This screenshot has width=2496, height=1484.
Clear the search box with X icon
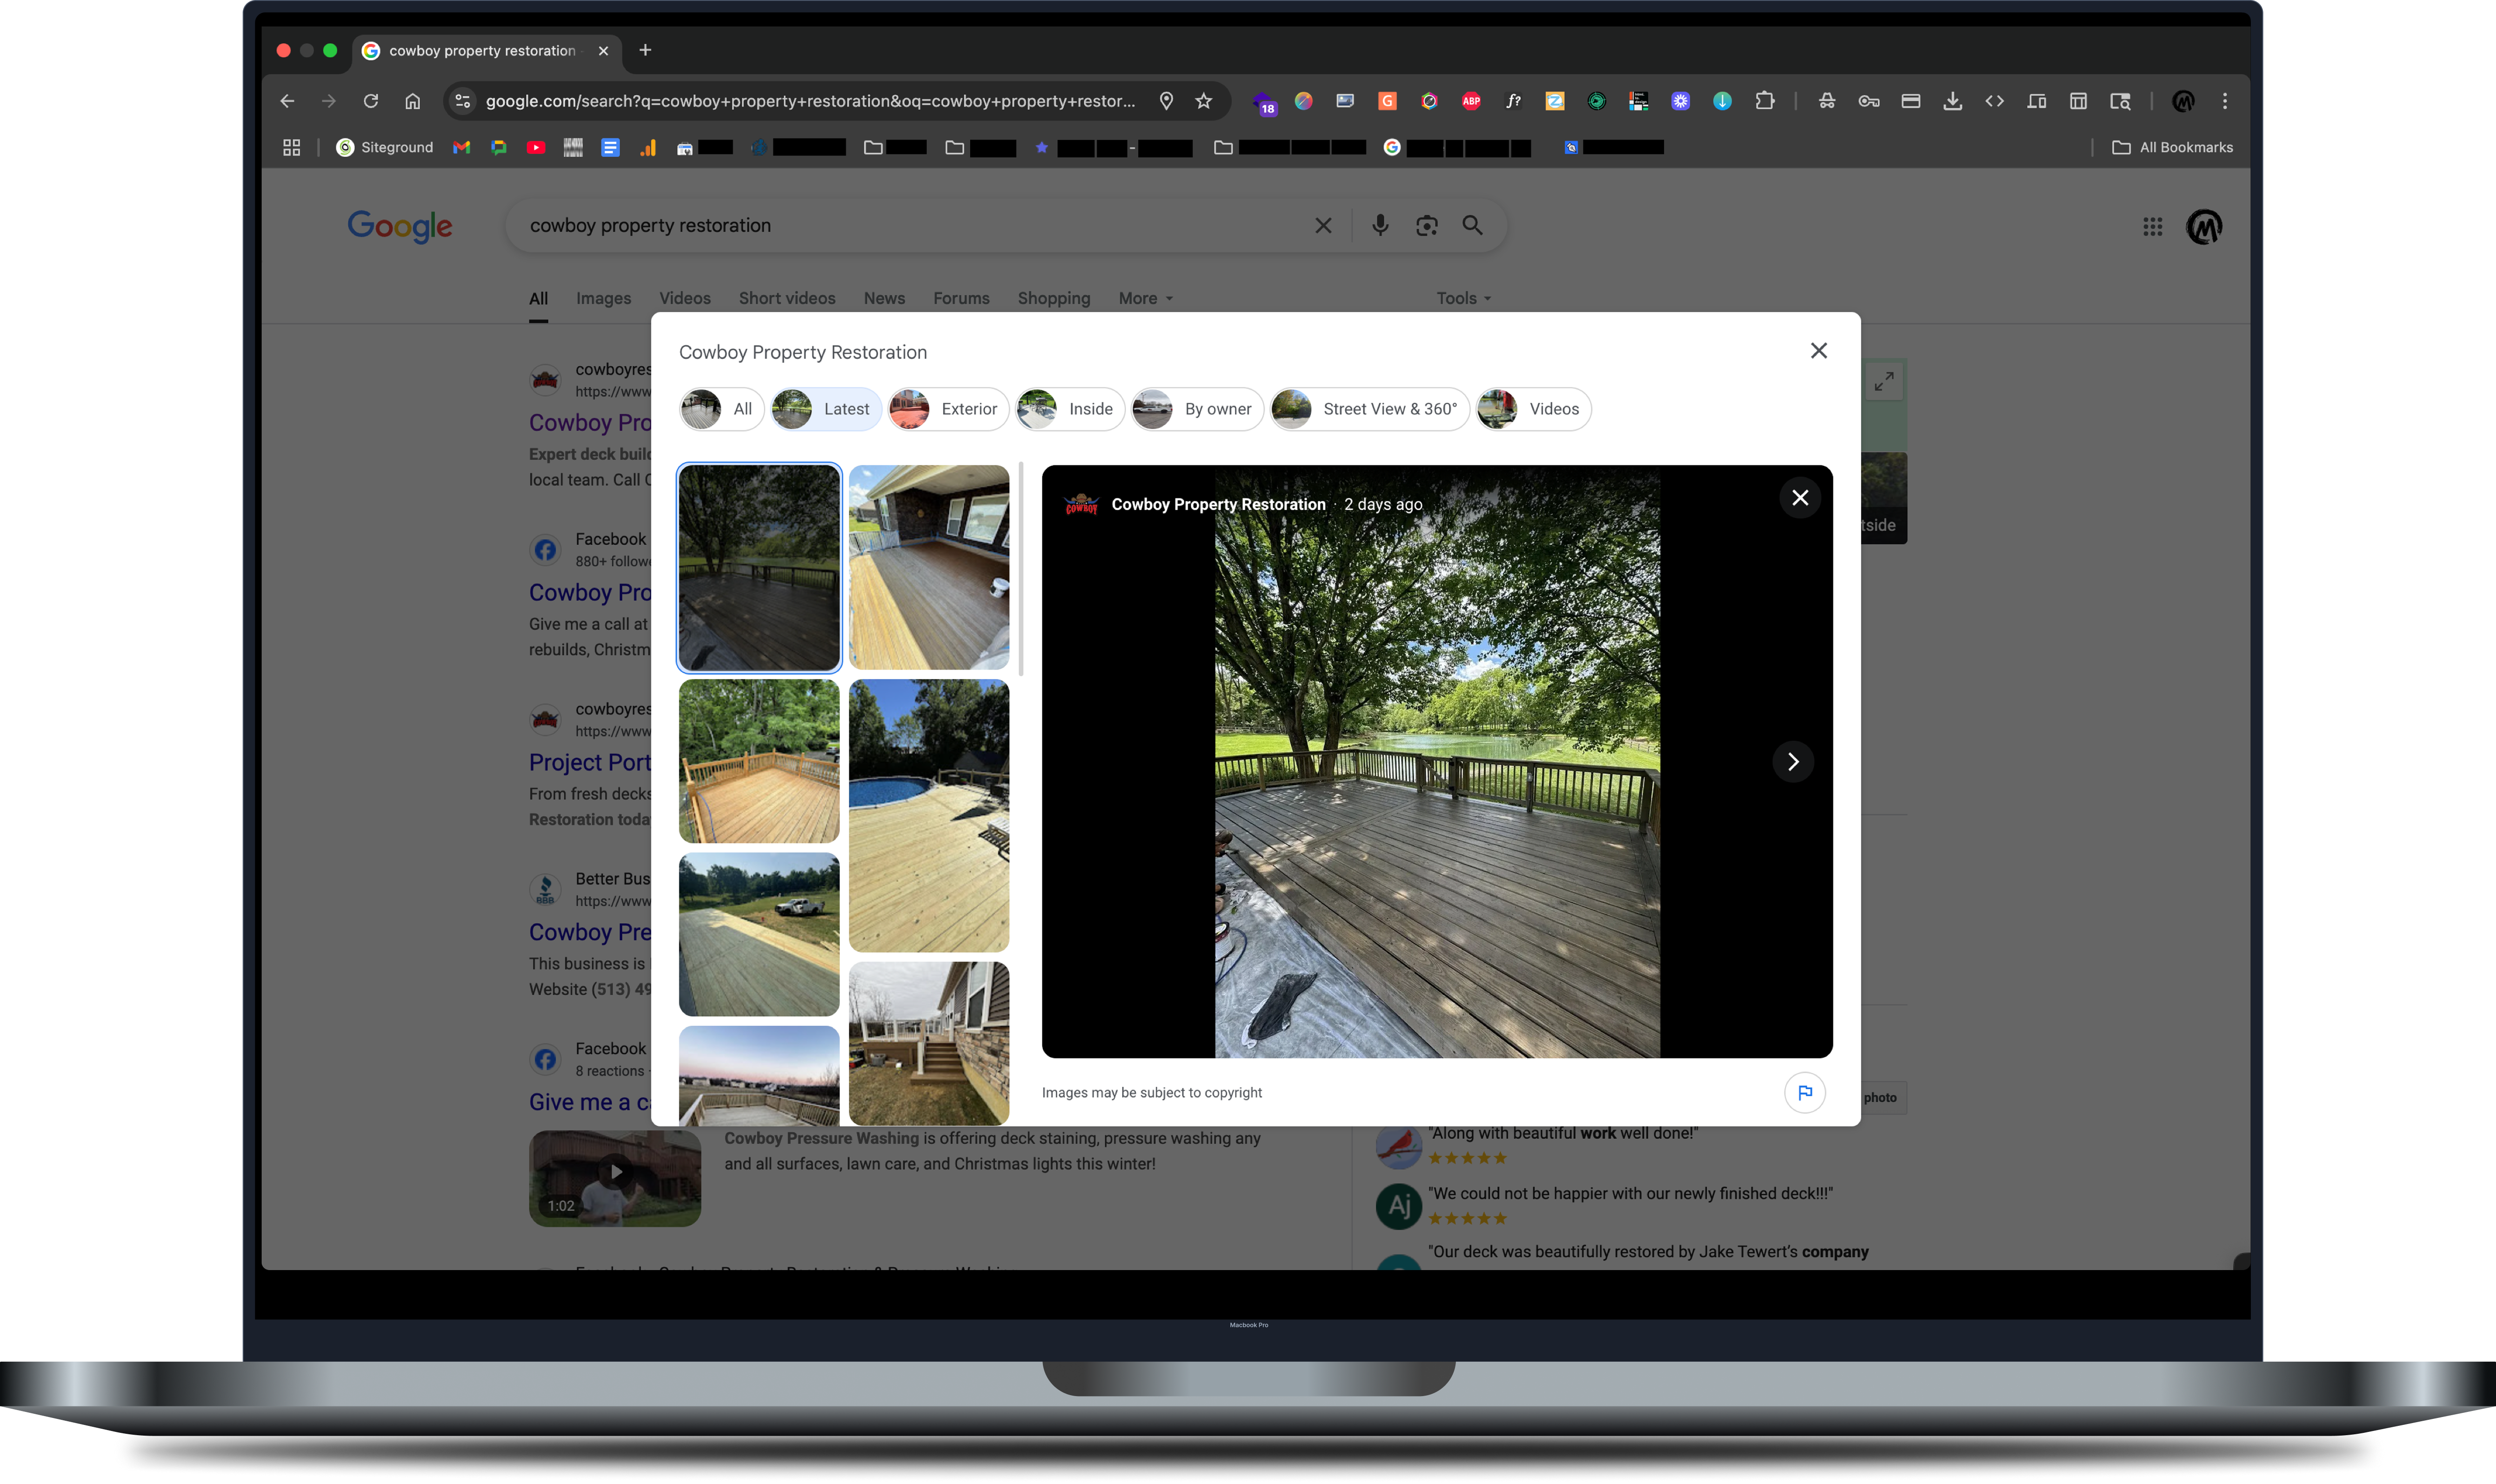click(1323, 225)
